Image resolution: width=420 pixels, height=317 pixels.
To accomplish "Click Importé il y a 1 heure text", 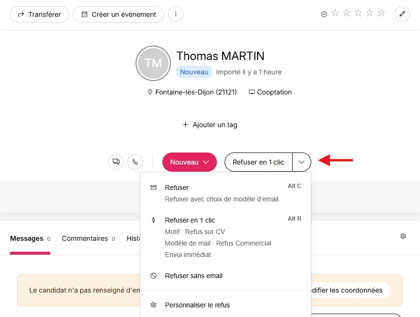I will (x=249, y=72).
